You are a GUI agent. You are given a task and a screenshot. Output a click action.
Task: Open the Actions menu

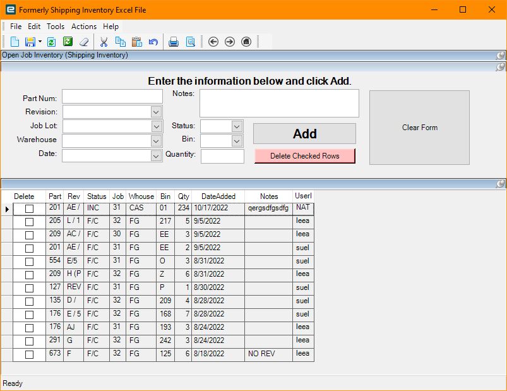[x=83, y=27]
